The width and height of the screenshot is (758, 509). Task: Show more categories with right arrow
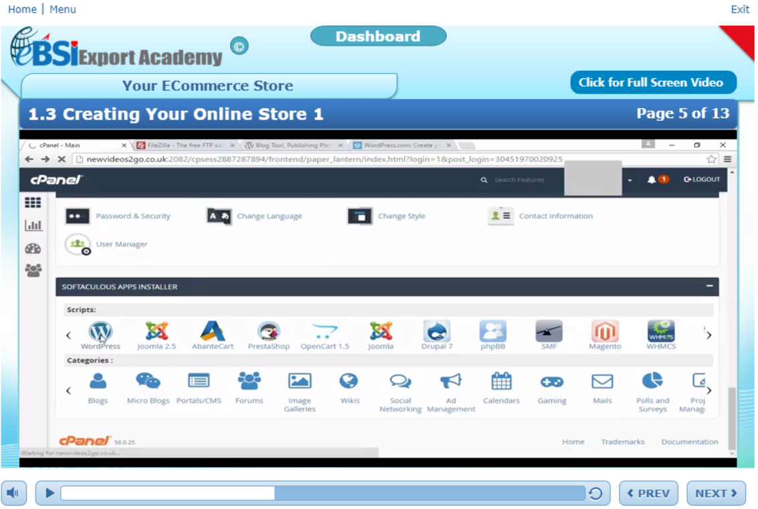pyautogui.click(x=708, y=390)
